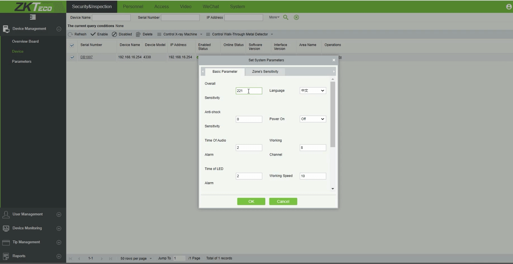Click the Refresh toolbar icon
513x264 pixels.
coord(70,34)
